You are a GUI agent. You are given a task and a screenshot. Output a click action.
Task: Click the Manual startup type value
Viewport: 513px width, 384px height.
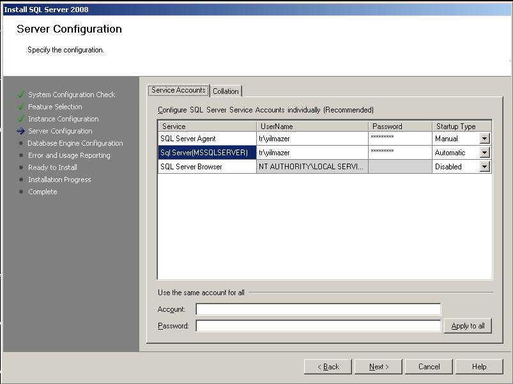pos(447,139)
